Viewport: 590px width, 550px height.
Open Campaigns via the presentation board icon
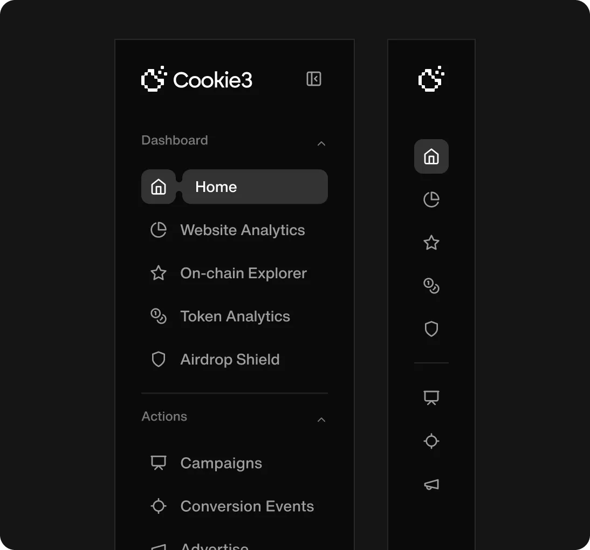[x=158, y=463]
